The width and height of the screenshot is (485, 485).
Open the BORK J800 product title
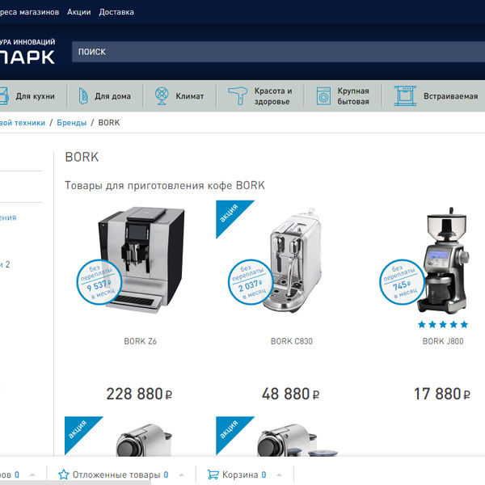[x=443, y=341]
